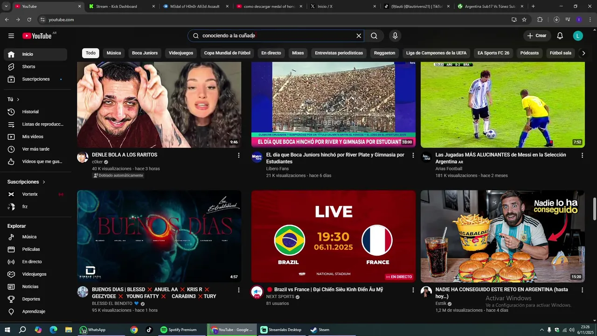Viewport: 597px width, 336px height.
Task: Select the Pódcasts filter chip
Action: tap(529, 53)
